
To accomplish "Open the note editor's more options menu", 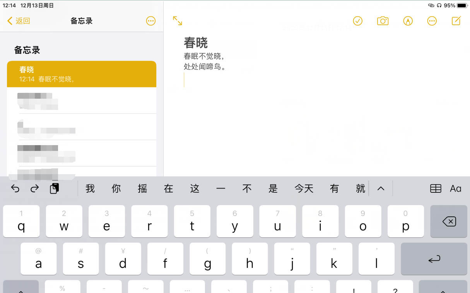I will pos(432,21).
